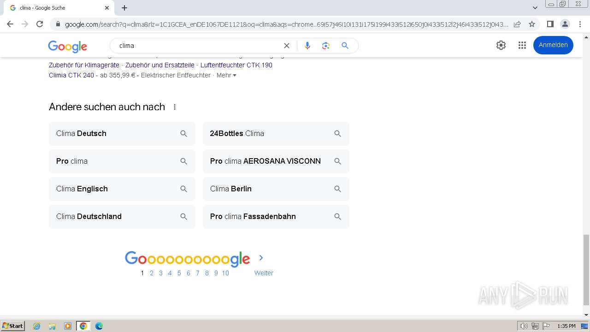Open Google apps grid
Image resolution: width=590 pixels, height=332 pixels.
point(522,45)
